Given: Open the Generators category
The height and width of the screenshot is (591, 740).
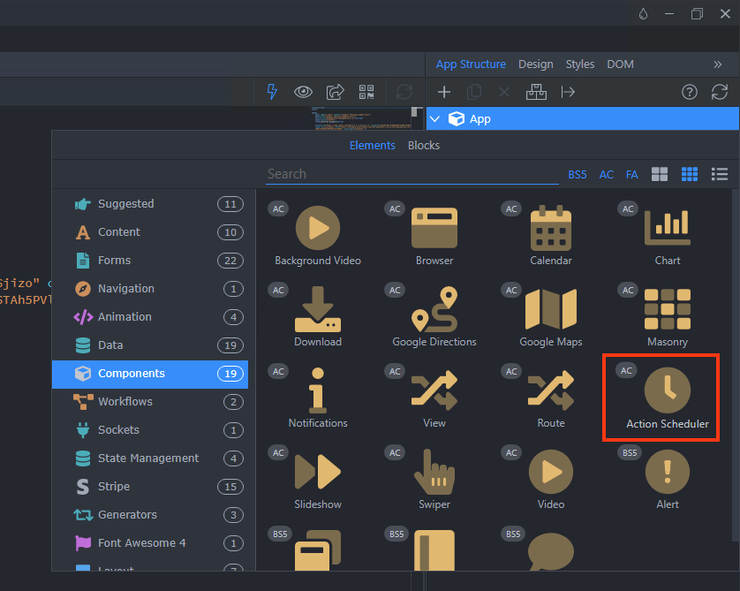Looking at the screenshot, I should tap(150, 515).
